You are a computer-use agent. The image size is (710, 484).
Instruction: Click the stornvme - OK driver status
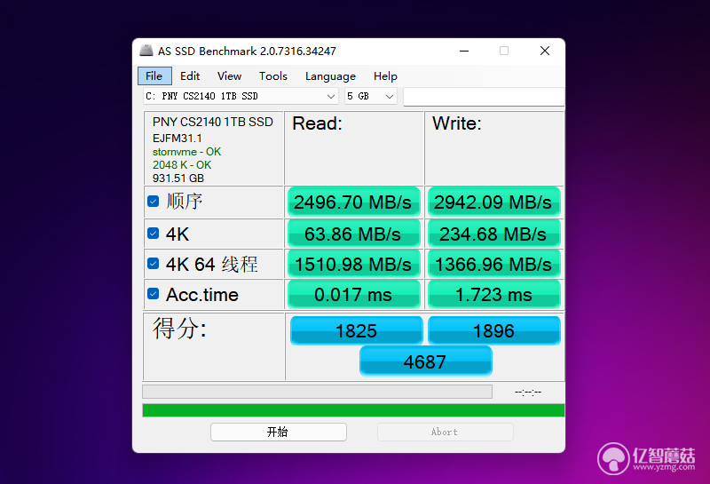pyautogui.click(x=186, y=151)
